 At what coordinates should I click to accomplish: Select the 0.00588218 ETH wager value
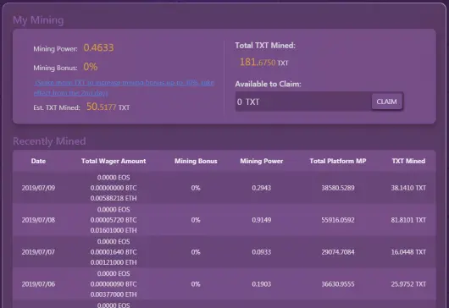(x=114, y=198)
